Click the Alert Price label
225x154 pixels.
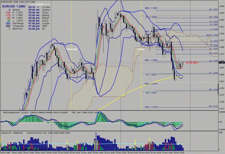17,29
